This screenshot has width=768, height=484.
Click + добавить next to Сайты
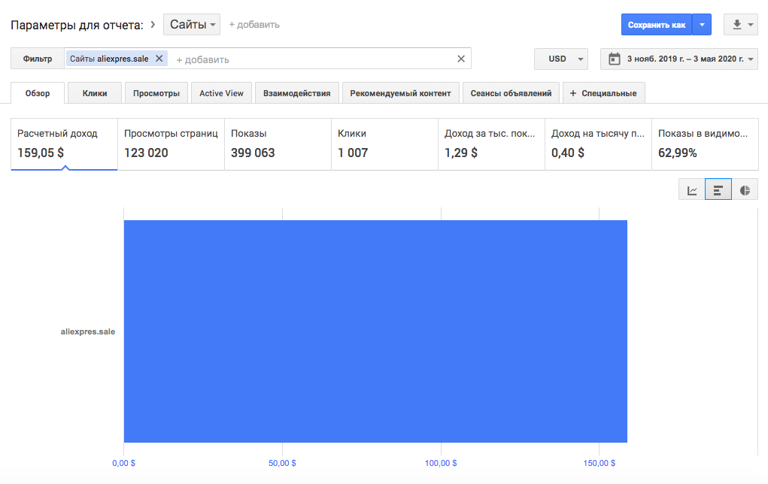pyautogui.click(x=254, y=25)
